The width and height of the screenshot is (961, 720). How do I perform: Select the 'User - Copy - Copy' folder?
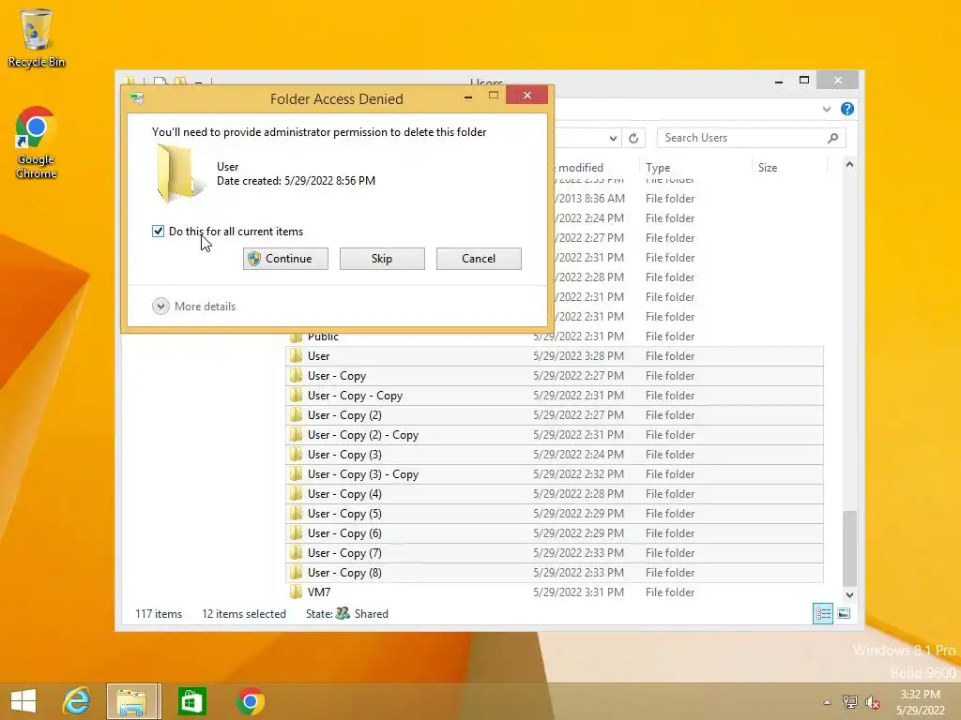555,395
